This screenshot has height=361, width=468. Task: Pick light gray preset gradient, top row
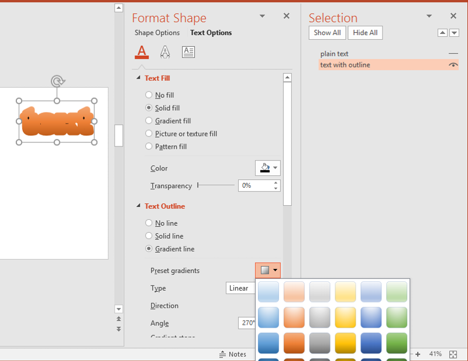pyautogui.click(x=319, y=291)
